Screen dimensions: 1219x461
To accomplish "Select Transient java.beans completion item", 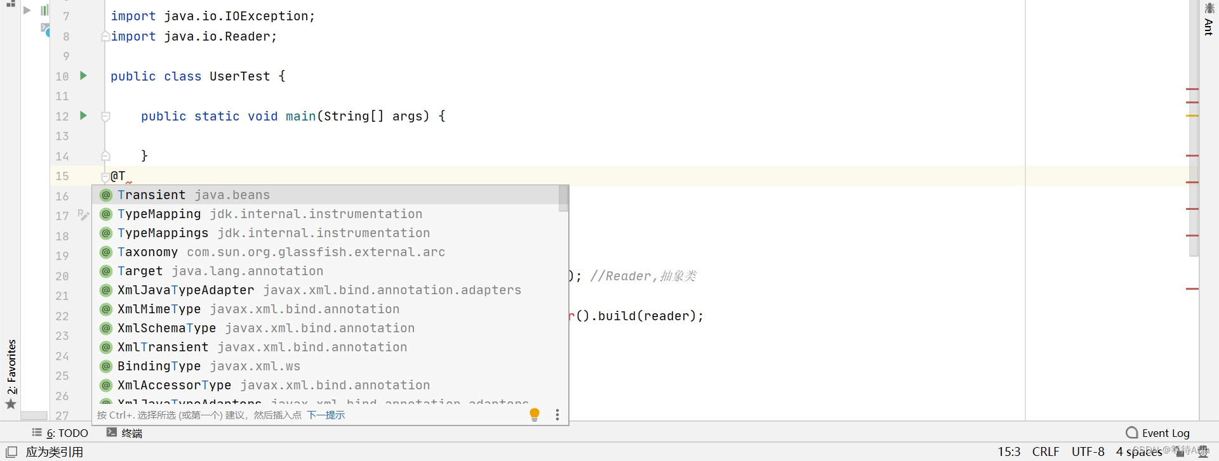I will click(x=326, y=195).
